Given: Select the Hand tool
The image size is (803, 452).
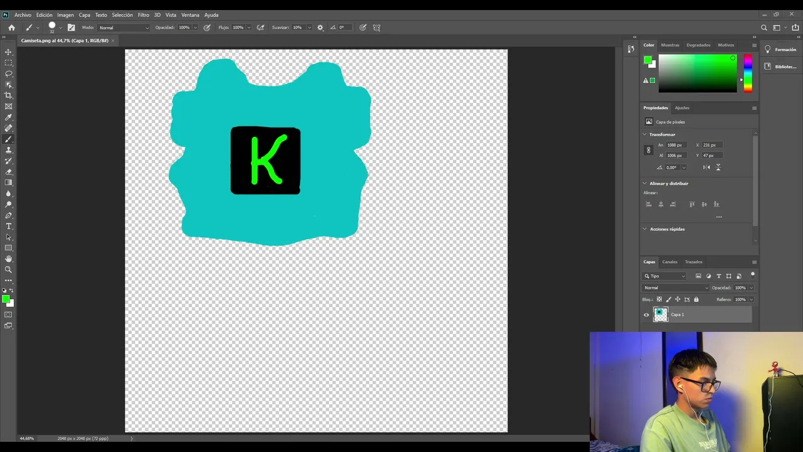Looking at the screenshot, I should click(8, 259).
